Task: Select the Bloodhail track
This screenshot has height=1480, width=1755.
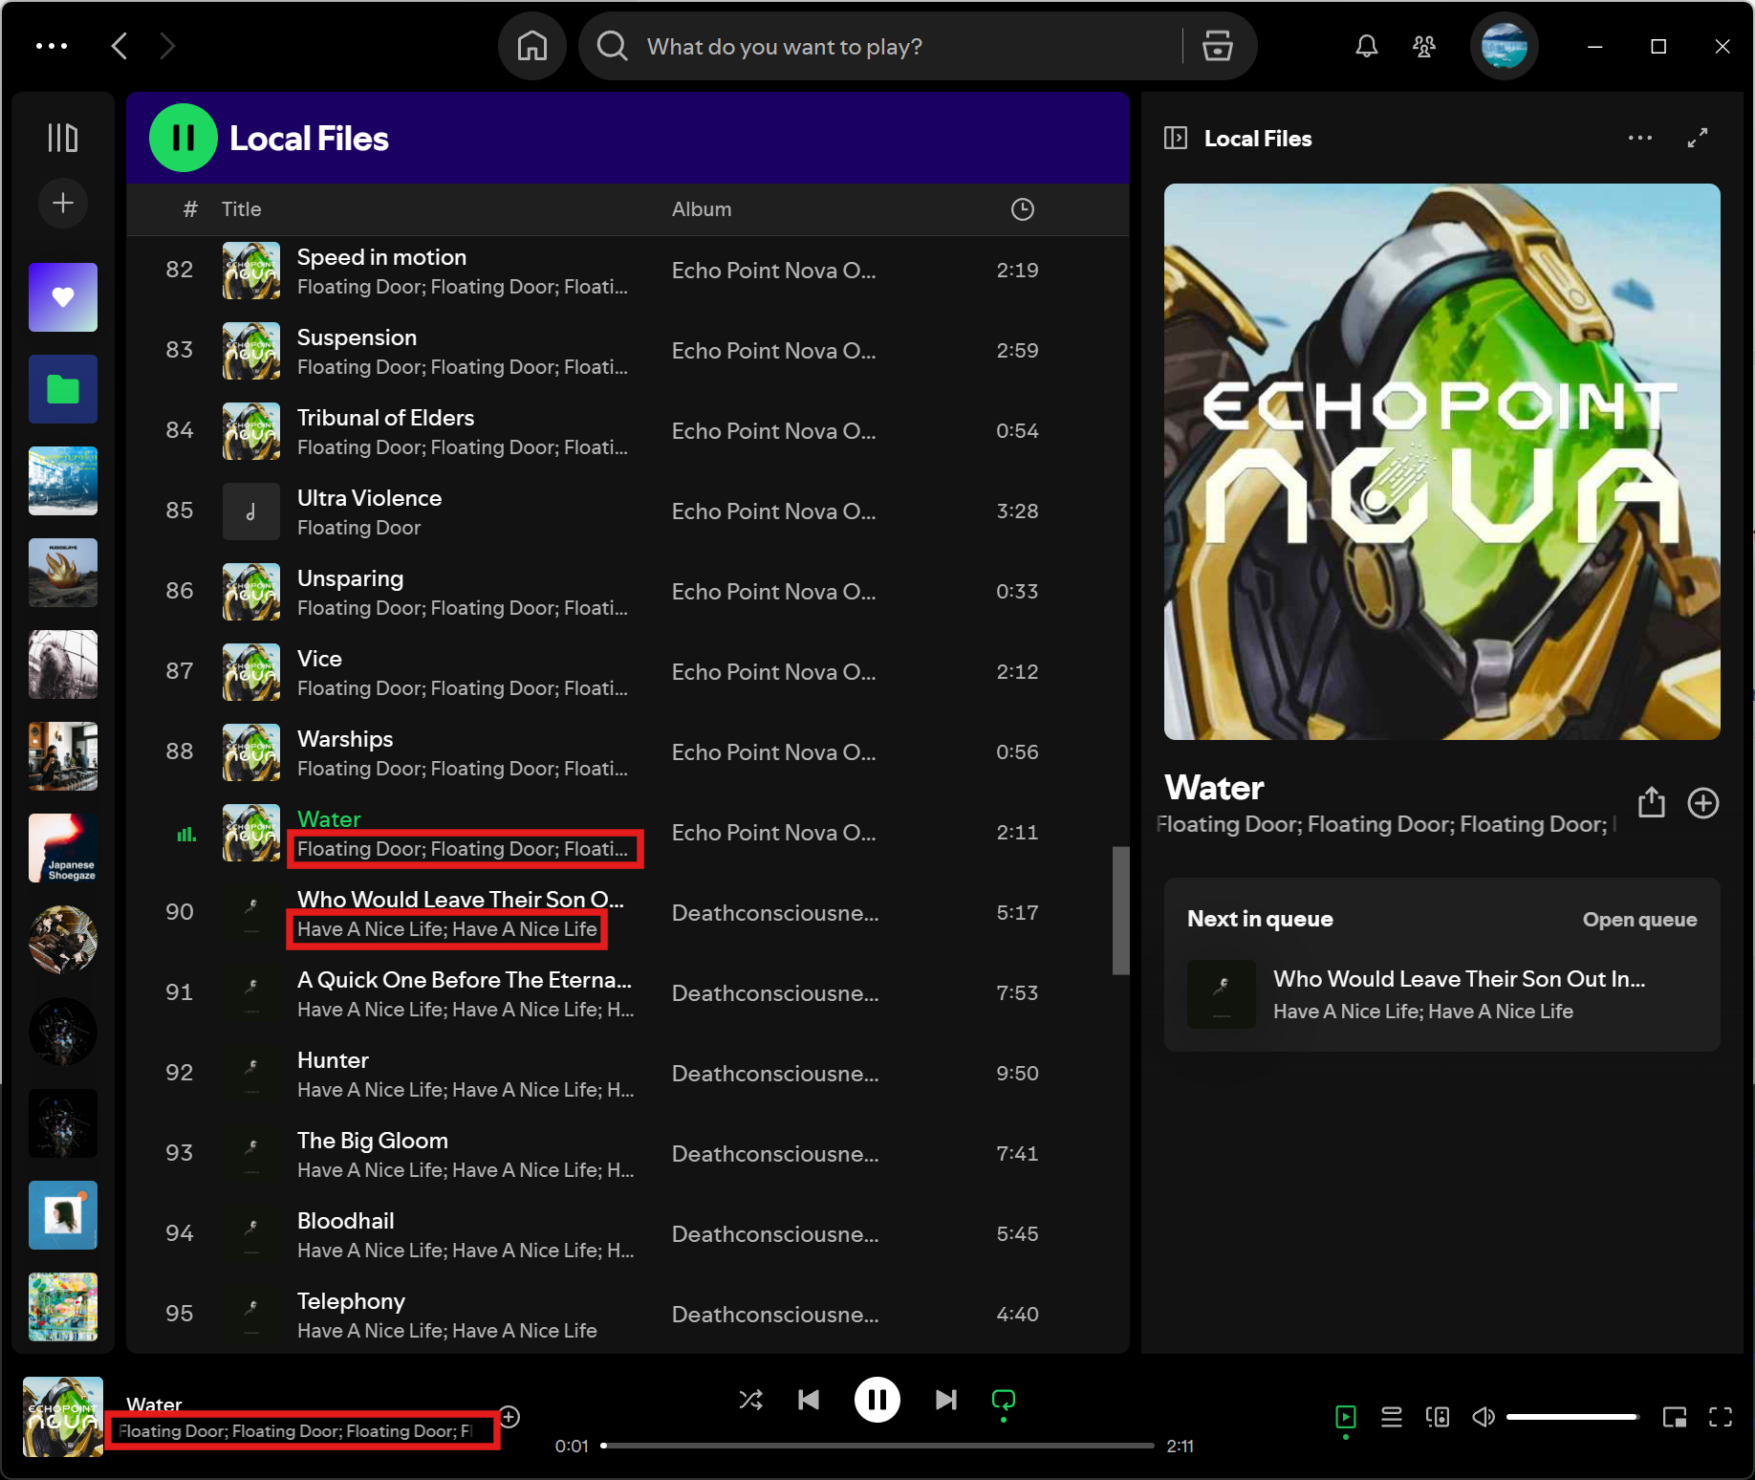Action: tap(627, 1234)
